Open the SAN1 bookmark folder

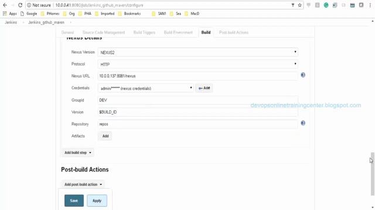click(x=159, y=13)
